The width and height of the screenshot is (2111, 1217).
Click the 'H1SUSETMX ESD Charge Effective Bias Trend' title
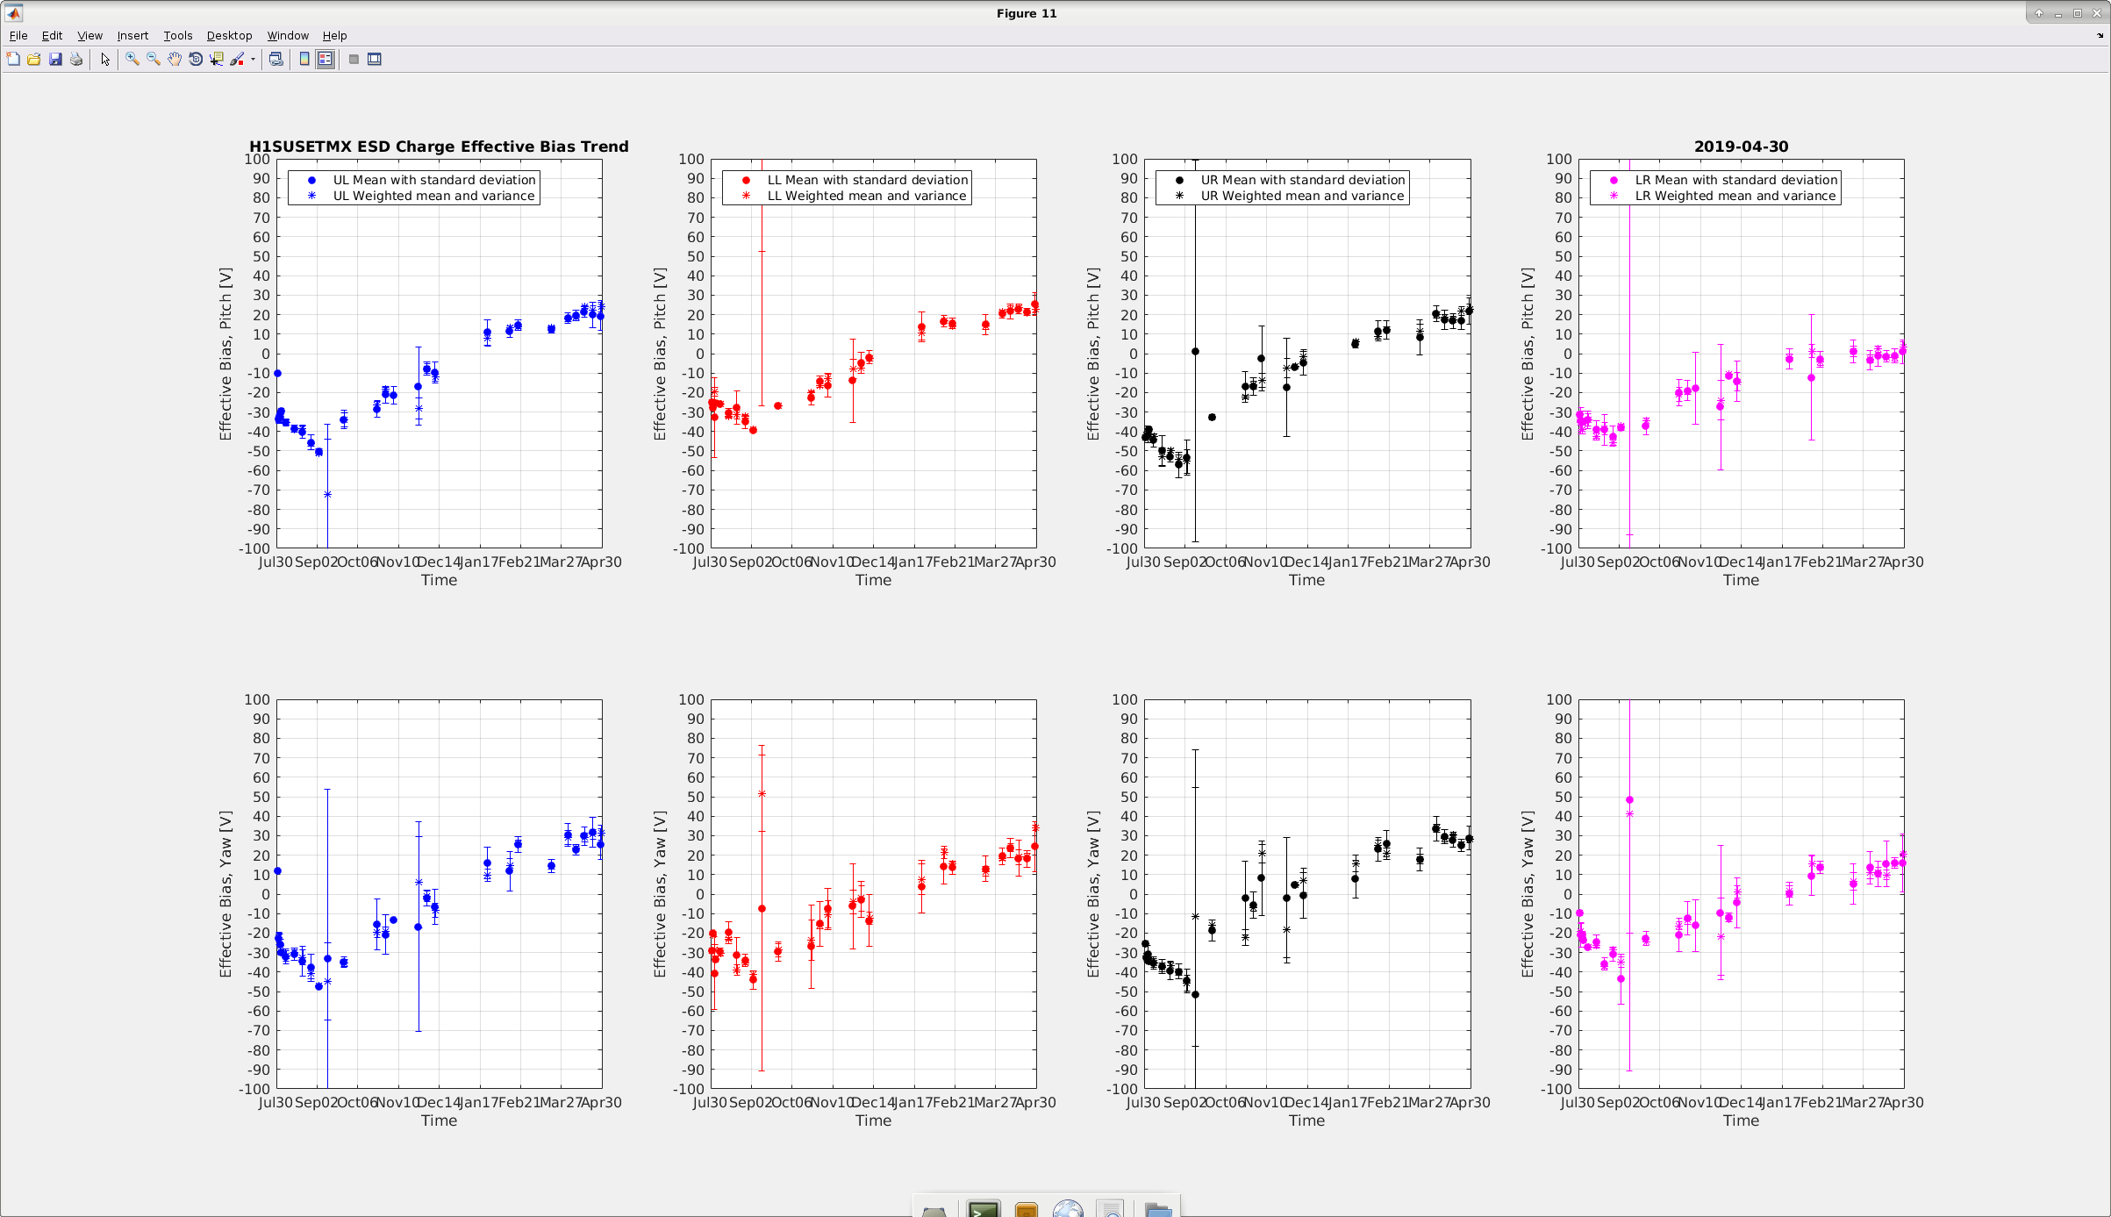coord(439,147)
